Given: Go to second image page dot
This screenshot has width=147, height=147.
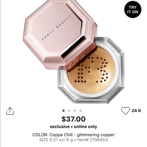Looking at the screenshot, I should [x=69, y=111].
